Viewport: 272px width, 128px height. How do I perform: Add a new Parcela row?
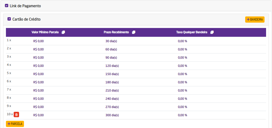(15, 124)
